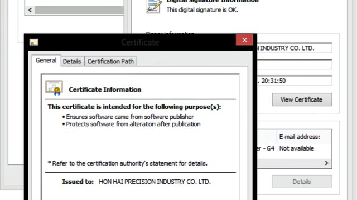Click the left scroll arrow in the list
357x200 pixels.
(x=30, y=10)
